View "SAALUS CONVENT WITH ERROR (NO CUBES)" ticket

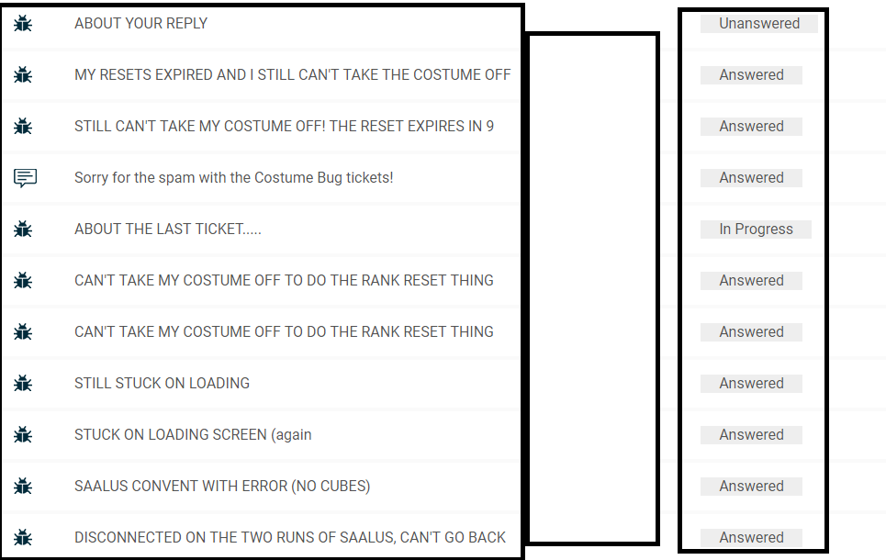(x=222, y=487)
